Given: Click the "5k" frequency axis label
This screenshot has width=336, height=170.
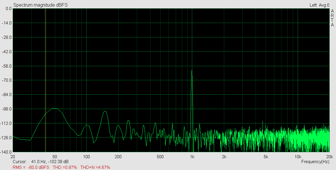Looking at the screenshot, I should (266, 156).
